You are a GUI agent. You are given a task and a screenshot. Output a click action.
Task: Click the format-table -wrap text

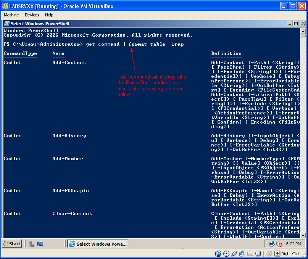tap(156, 44)
